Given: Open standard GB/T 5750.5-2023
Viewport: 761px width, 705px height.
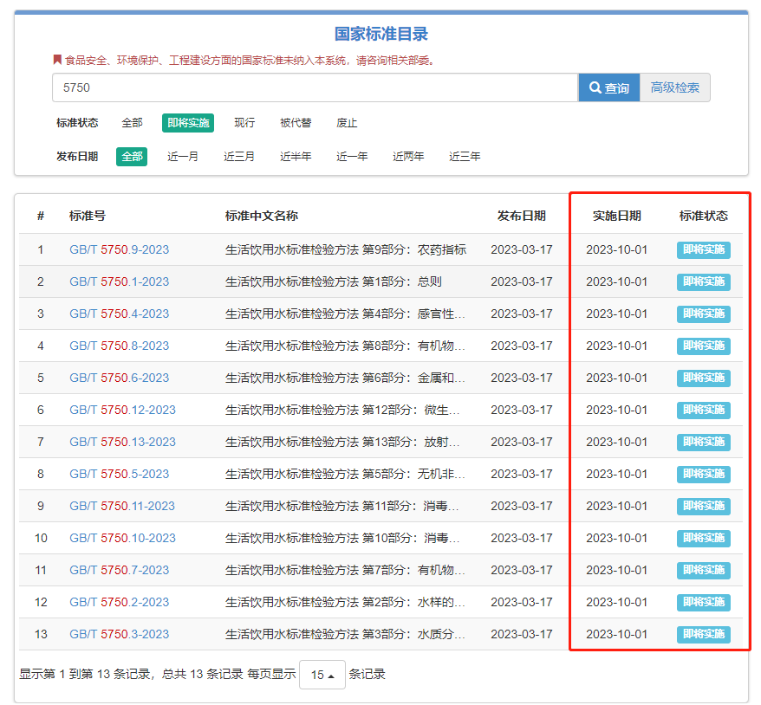Looking at the screenshot, I should tap(120, 474).
